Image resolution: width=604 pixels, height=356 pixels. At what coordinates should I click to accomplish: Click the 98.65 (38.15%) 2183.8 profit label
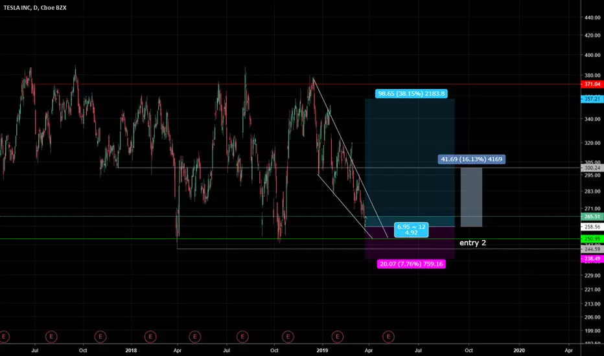click(x=411, y=93)
